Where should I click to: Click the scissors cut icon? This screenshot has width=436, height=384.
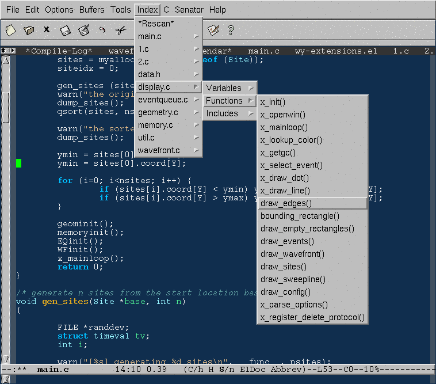(120, 30)
